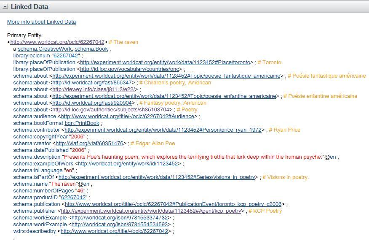The image size is (369, 249).
Task: Click the '# Visions in poetry.' comment
Action: point(286,177)
